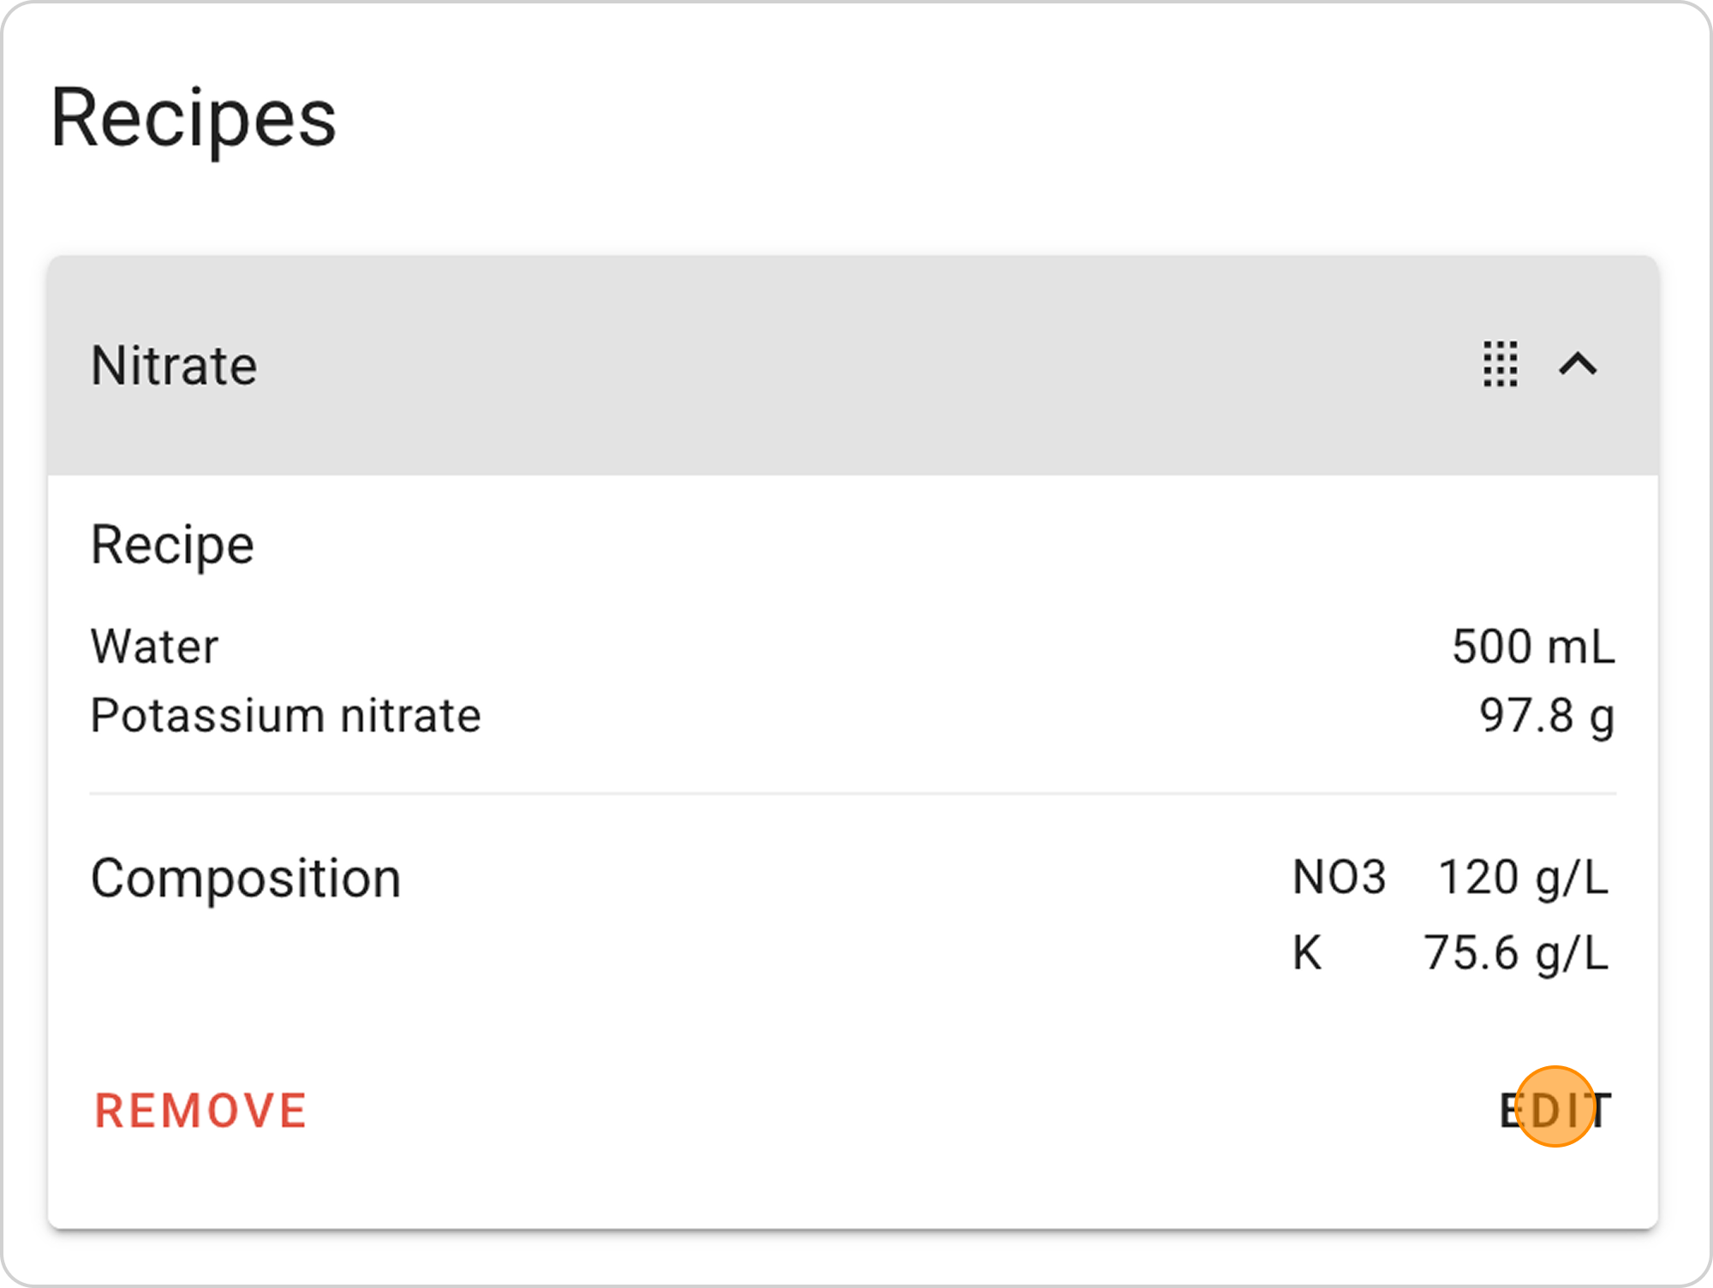This screenshot has width=1713, height=1288.
Task: Click the Recipe section label
Action: click(x=173, y=545)
